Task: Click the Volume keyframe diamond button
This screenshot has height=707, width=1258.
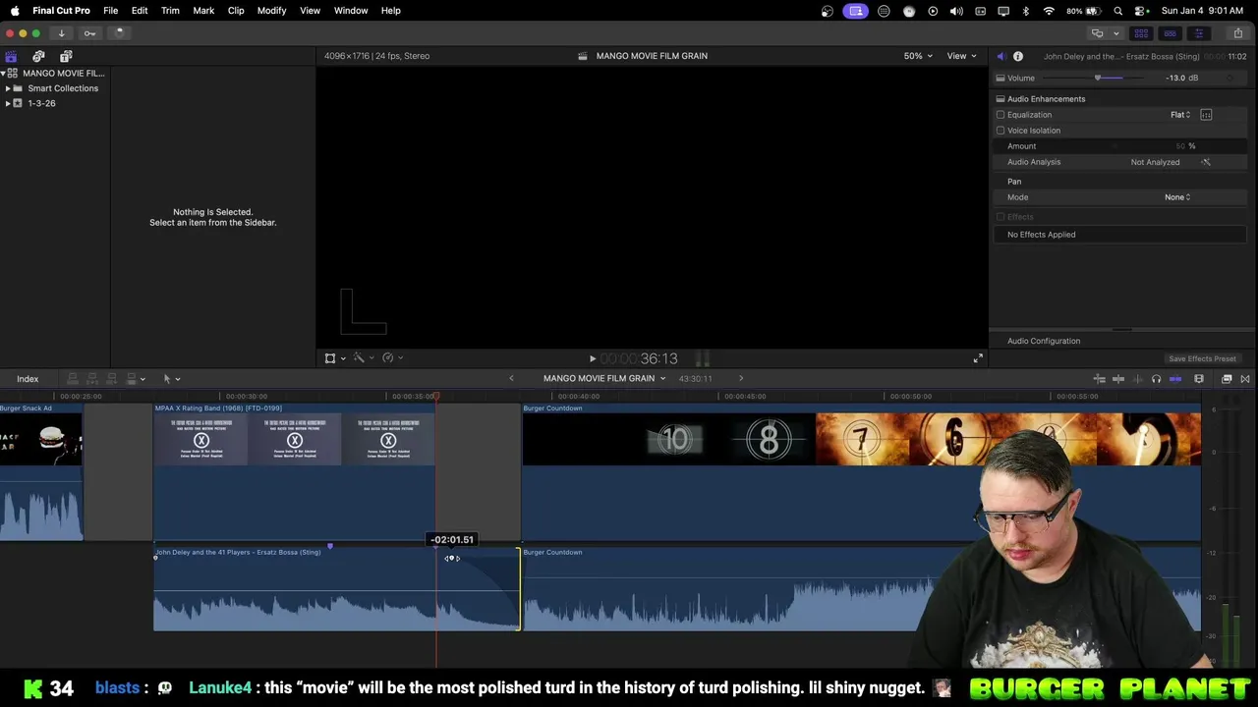Action: 1230,78
